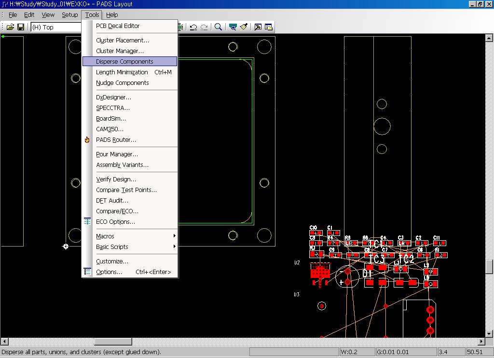The height and width of the screenshot is (358, 494).
Task: Click the Save diskette icon
Action: tap(21, 27)
